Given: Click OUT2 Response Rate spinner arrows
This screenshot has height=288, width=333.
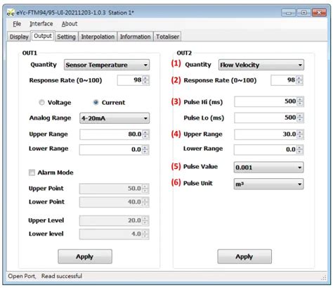Looking at the screenshot, I should (299, 80).
